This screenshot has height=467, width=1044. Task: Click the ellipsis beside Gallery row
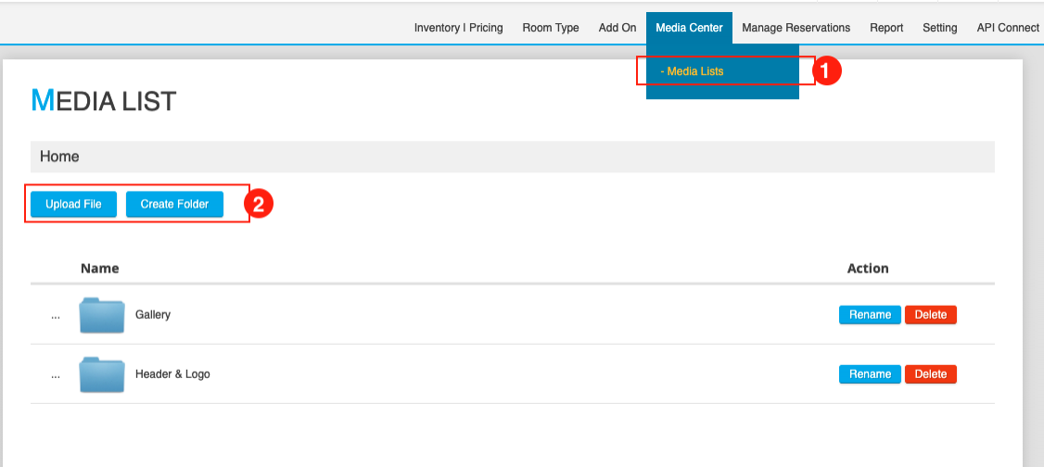coord(56,315)
